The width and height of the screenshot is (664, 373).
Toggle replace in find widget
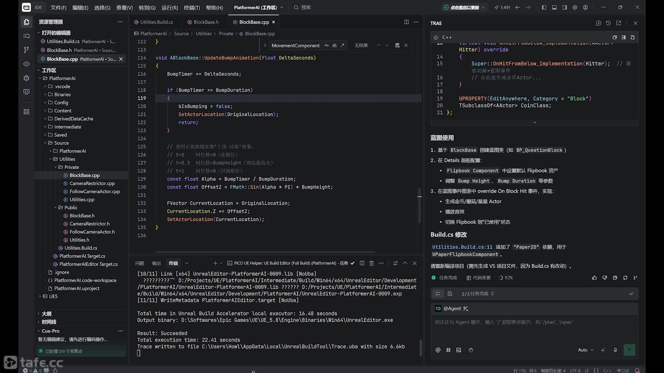(265, 45)
